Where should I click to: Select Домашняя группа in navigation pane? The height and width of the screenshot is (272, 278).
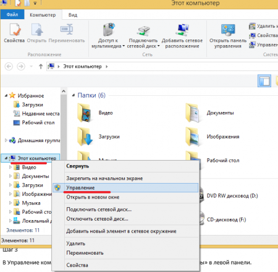coord(39,140)
